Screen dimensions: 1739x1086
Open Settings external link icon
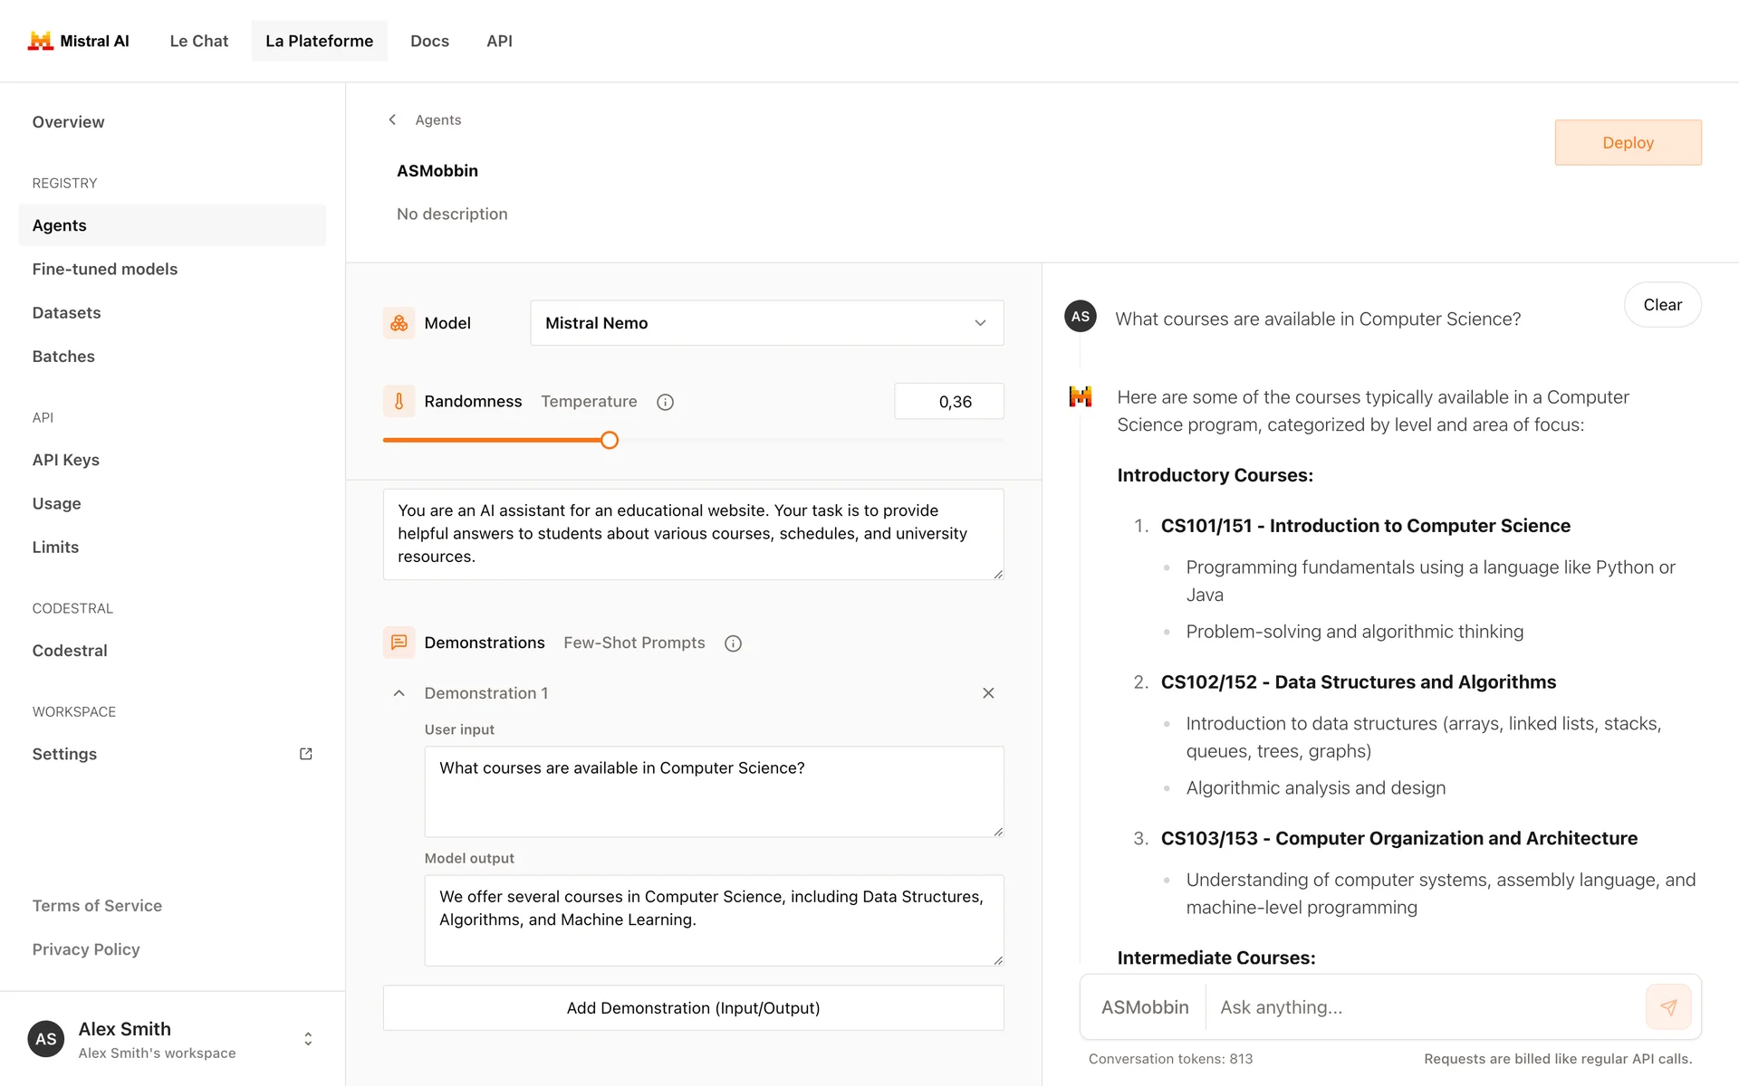[306, 754]
